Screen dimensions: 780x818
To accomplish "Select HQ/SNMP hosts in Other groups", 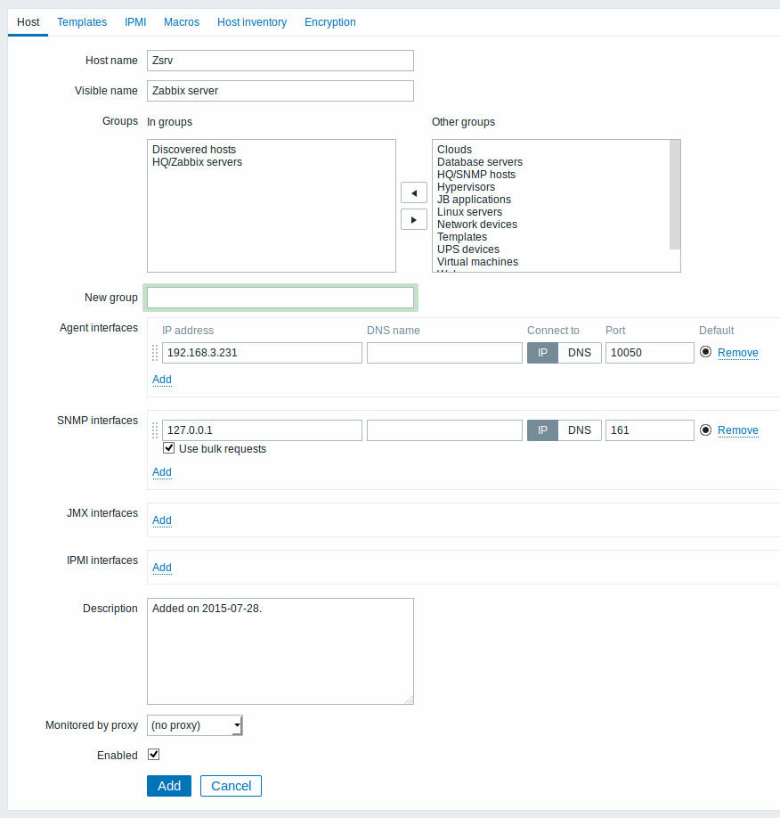I will point(476,175).
